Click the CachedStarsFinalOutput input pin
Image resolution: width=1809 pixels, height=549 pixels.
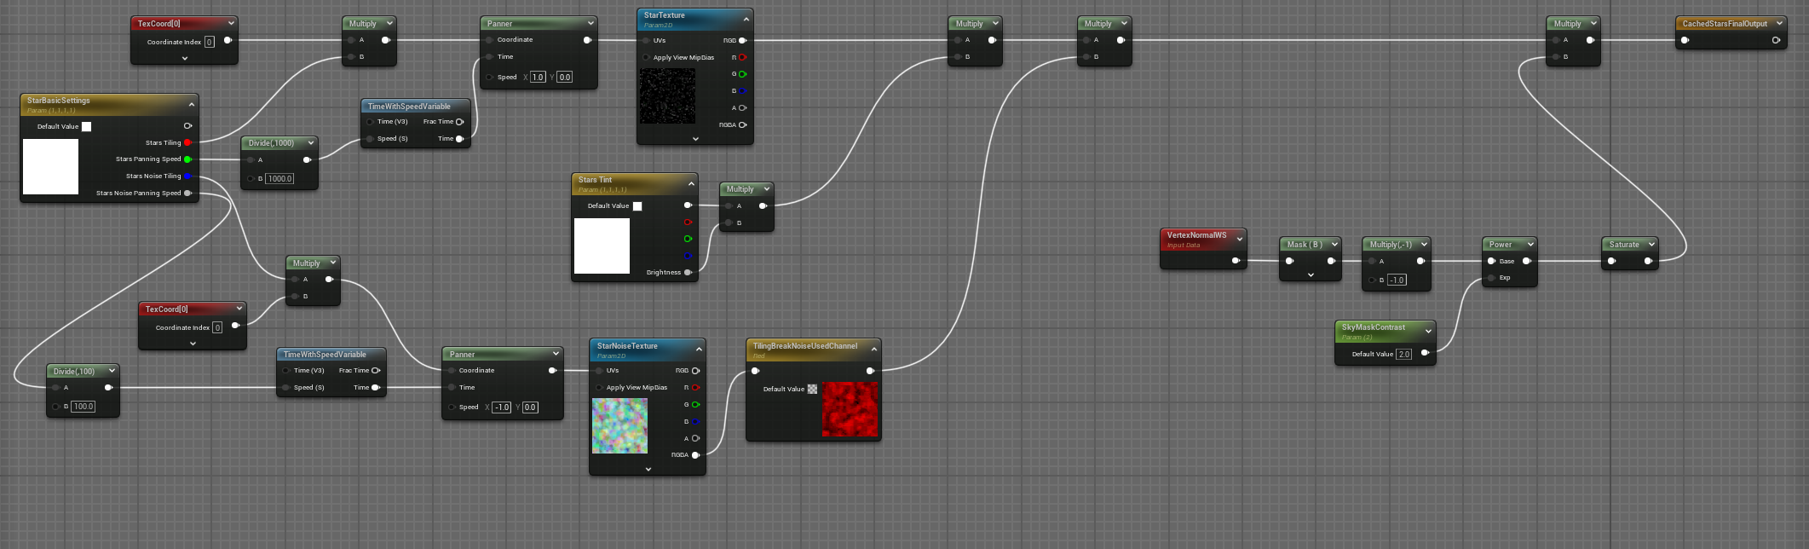click(x=1685, y=40)
